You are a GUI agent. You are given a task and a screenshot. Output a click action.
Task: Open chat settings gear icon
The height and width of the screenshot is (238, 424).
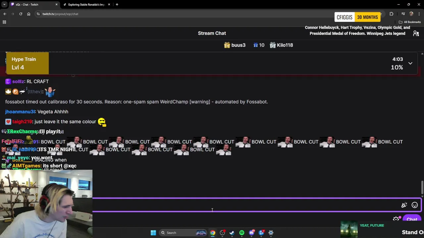pyautogui.click(x=396, y=219)
